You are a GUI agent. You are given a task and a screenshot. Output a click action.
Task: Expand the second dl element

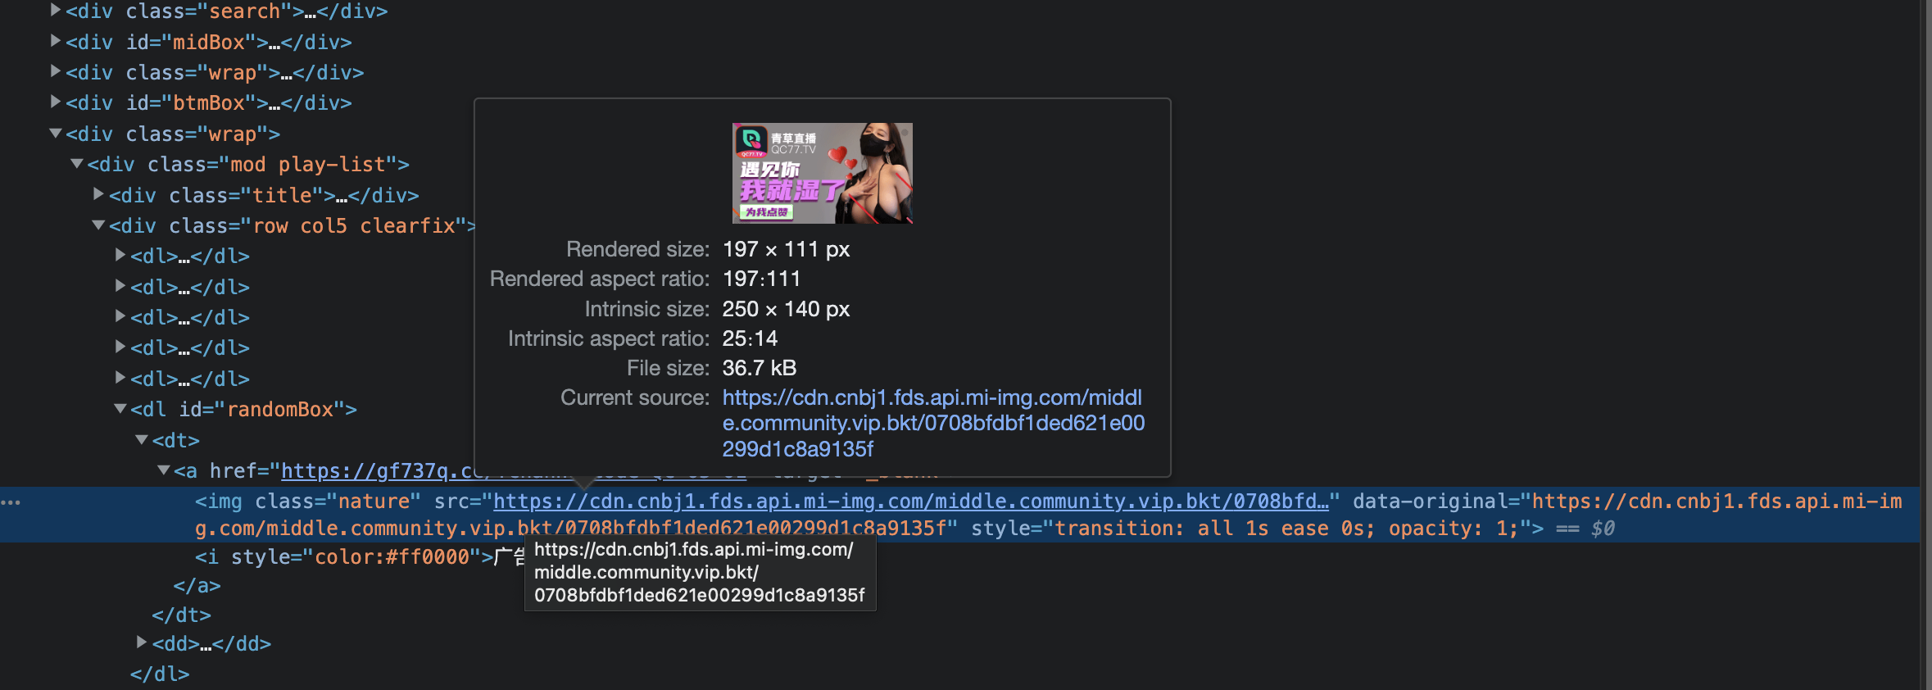[x=120, y=286]
